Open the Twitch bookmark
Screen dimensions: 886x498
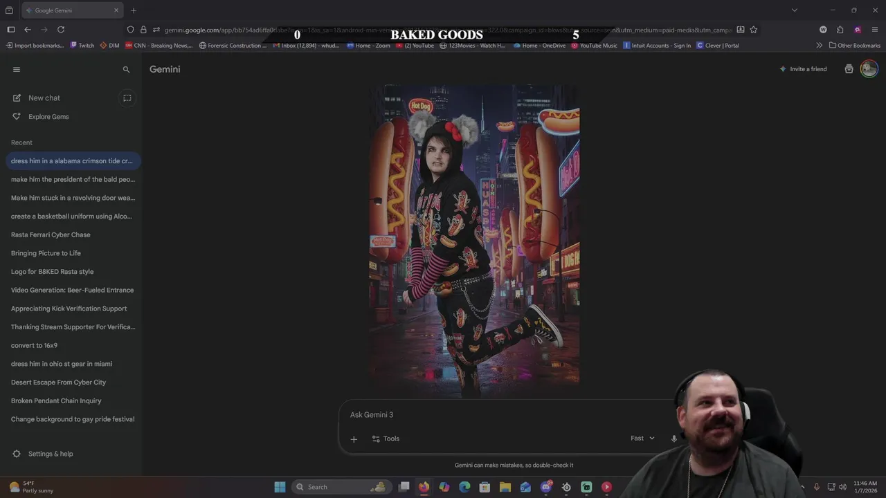pos(82,46)
